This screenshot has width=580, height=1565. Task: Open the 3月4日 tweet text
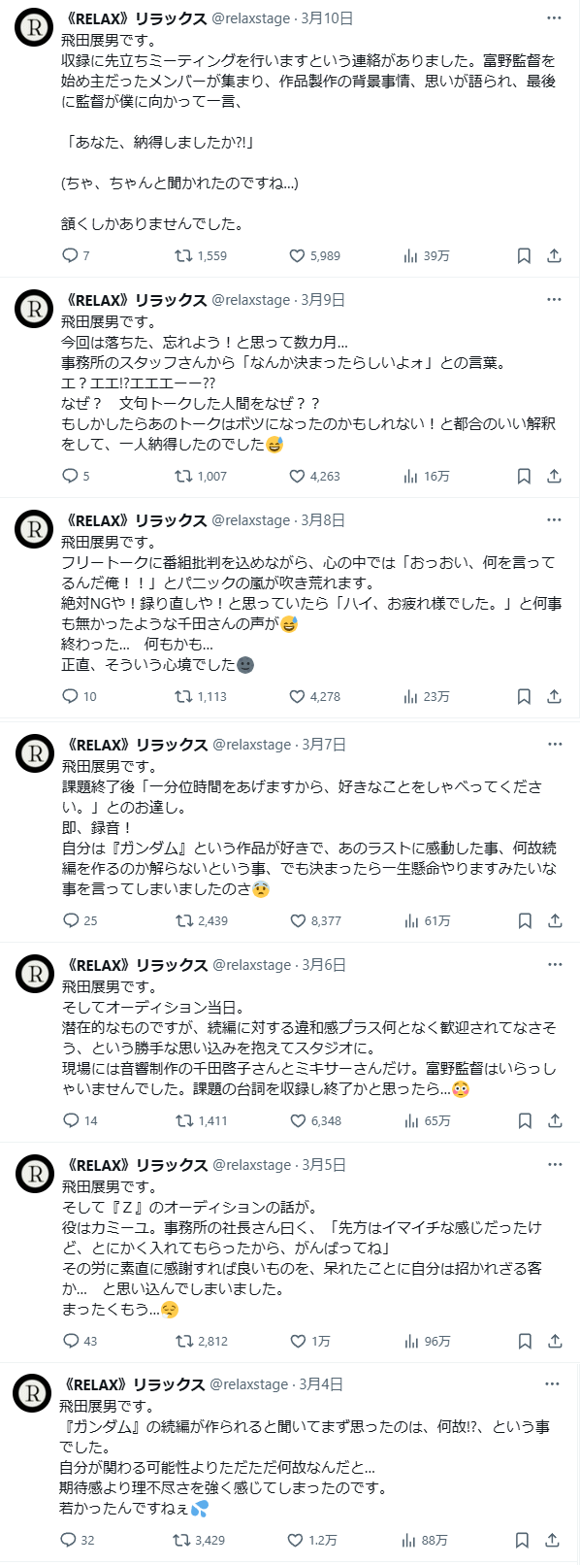(305, 1457)
